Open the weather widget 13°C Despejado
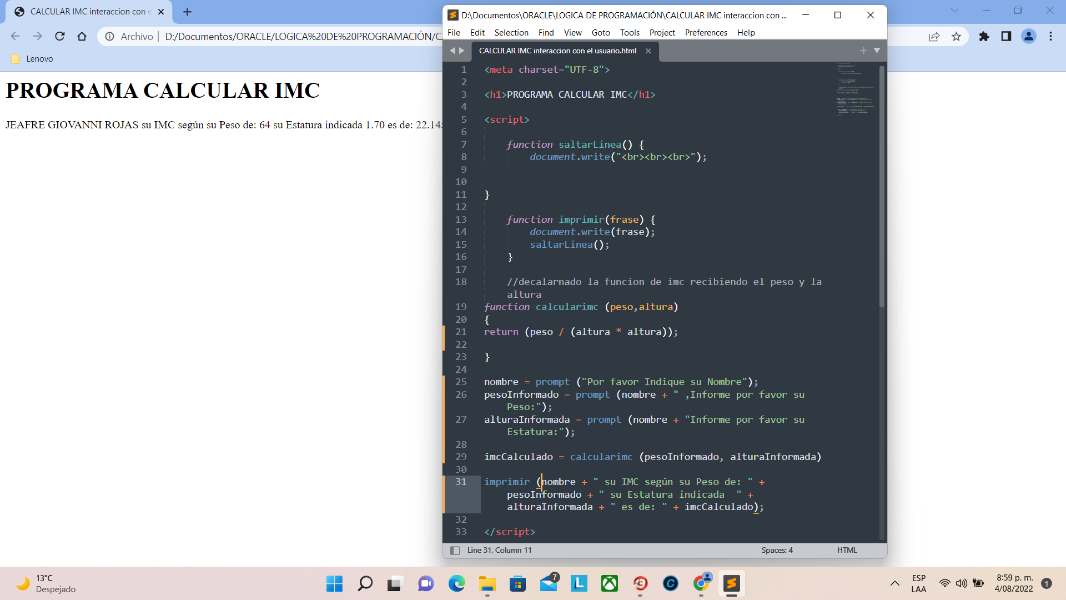 (47, 583)
